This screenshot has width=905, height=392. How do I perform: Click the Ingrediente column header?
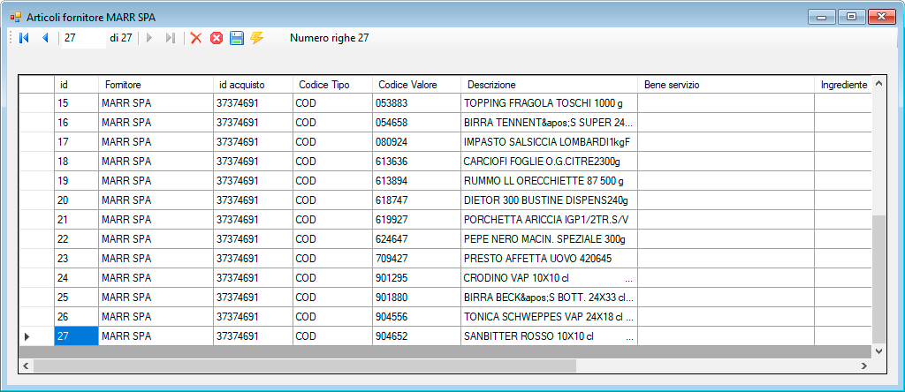(842, 85)
